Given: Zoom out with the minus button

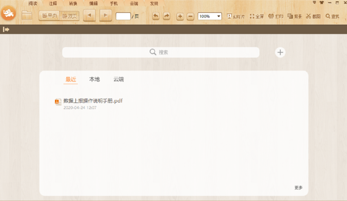Looking at the screenshot, I should pos(190,16).
